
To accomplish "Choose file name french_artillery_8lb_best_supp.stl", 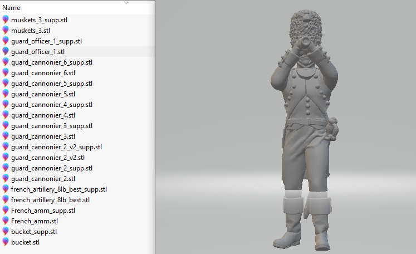I will [59, 190].
